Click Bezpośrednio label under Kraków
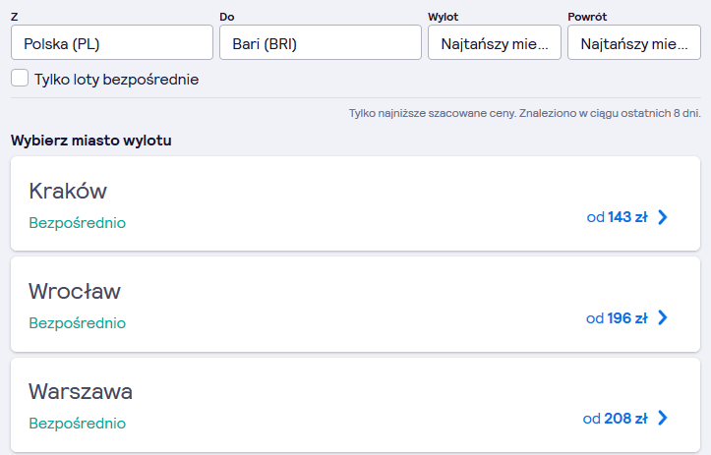 click(78, 223)
